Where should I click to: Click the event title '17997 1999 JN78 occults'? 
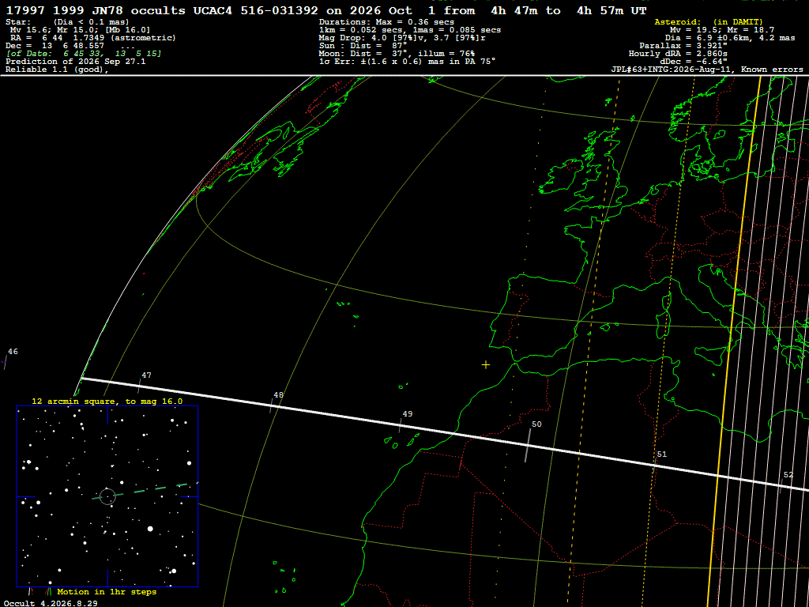pos(96,11)
